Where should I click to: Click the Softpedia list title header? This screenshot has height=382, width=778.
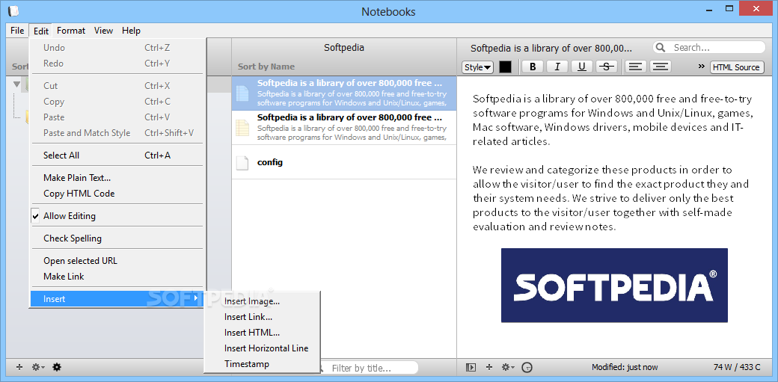tap(344, 48)
